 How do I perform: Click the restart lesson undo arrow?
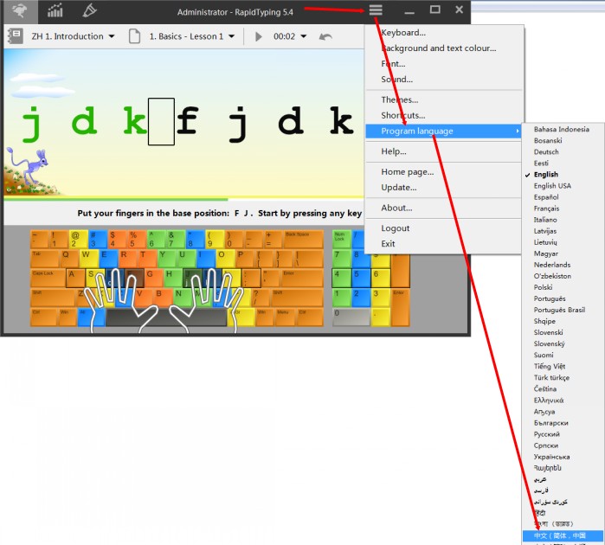click(x=325, y=36)
